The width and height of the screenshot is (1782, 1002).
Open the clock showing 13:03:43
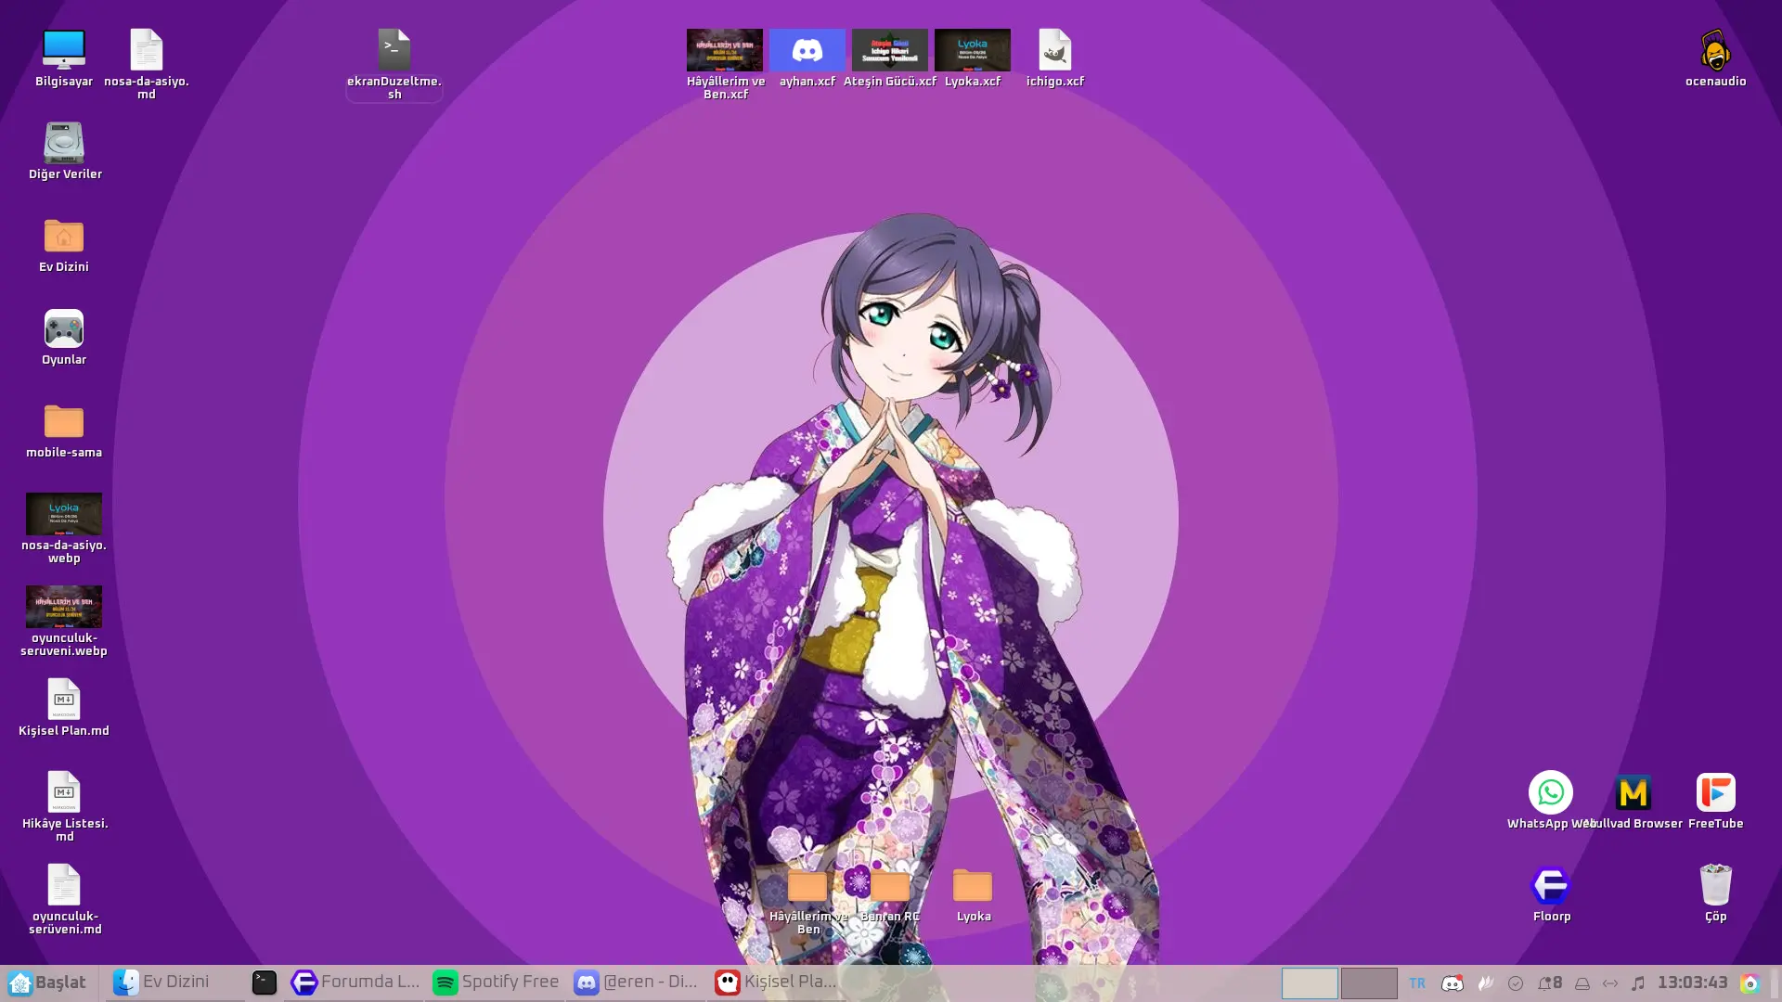[1693, 983]
